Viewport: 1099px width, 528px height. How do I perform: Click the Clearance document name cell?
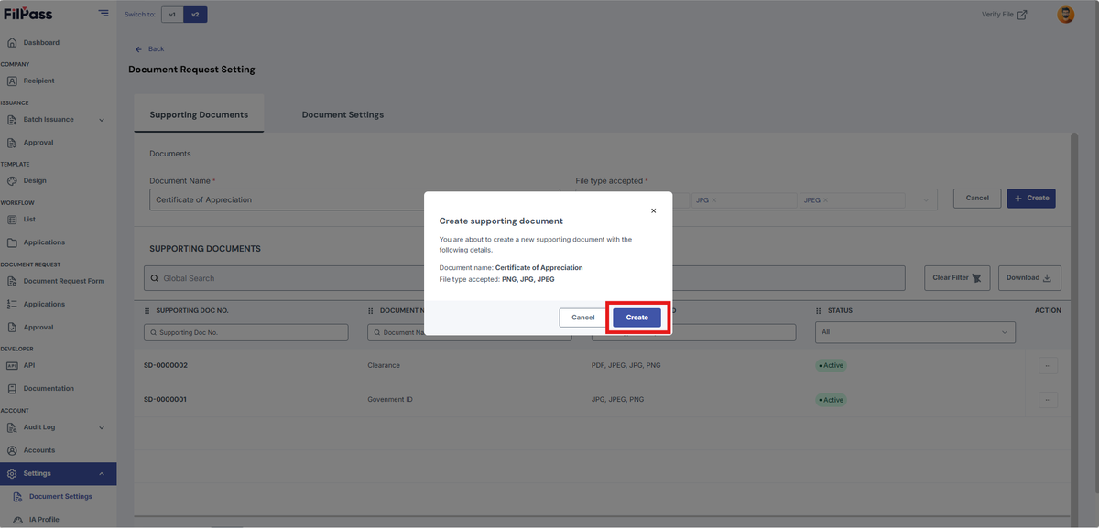click(384, 365)
